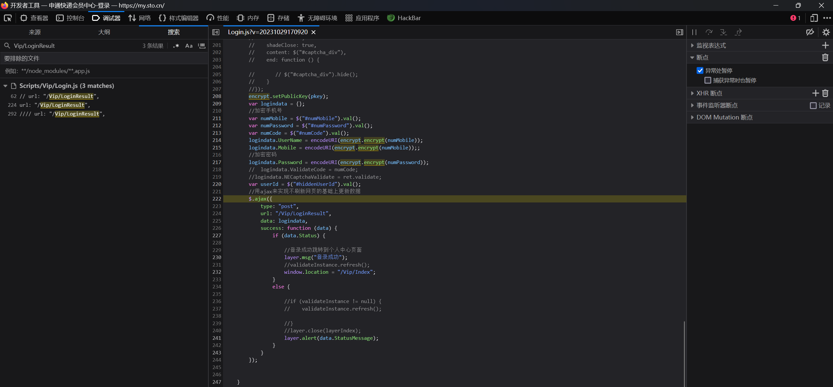Enable the 记录 log checkbox
The height and width of the screenshot is (387, 833).
pyautogui.click(x=813, y=105)
